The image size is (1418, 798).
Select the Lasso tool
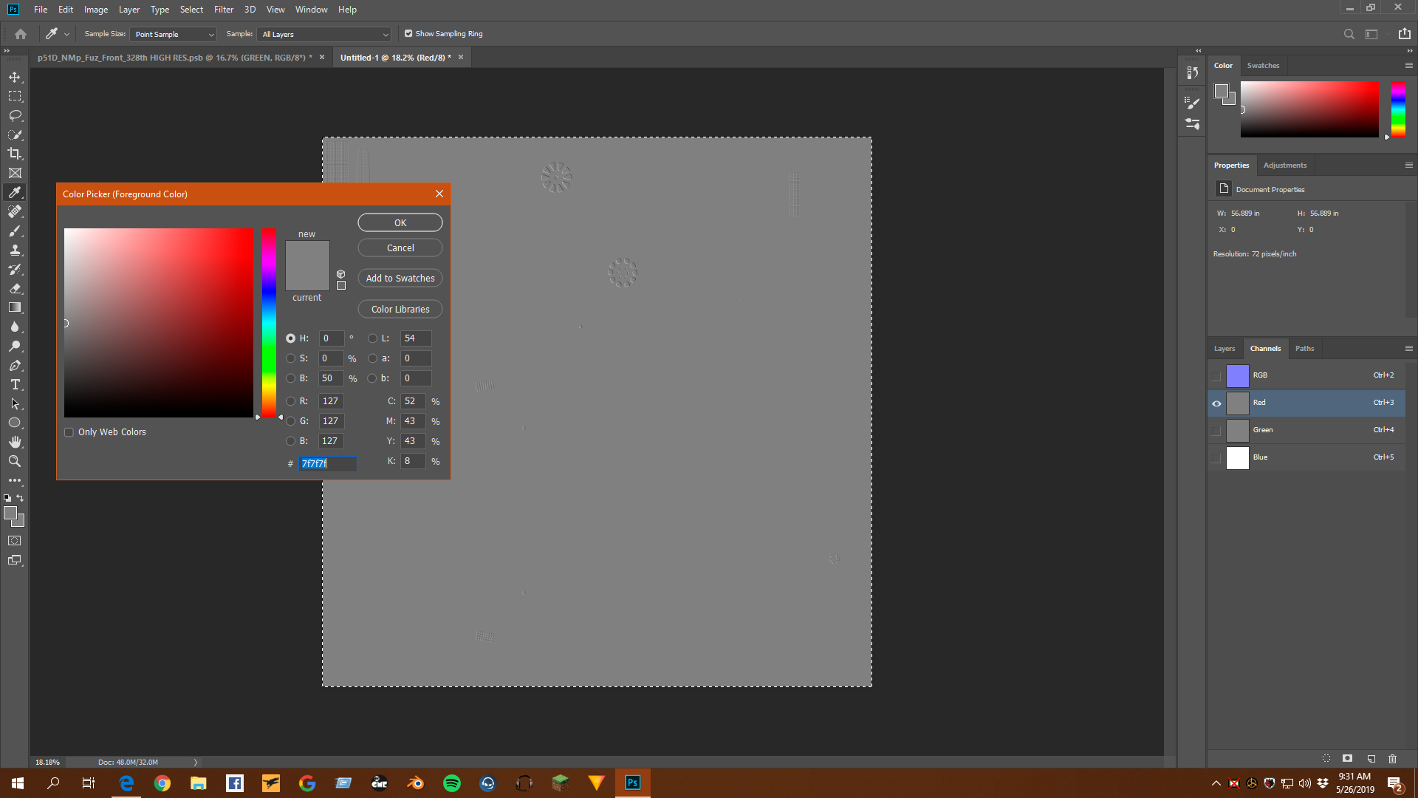click(x=15, y=115)
